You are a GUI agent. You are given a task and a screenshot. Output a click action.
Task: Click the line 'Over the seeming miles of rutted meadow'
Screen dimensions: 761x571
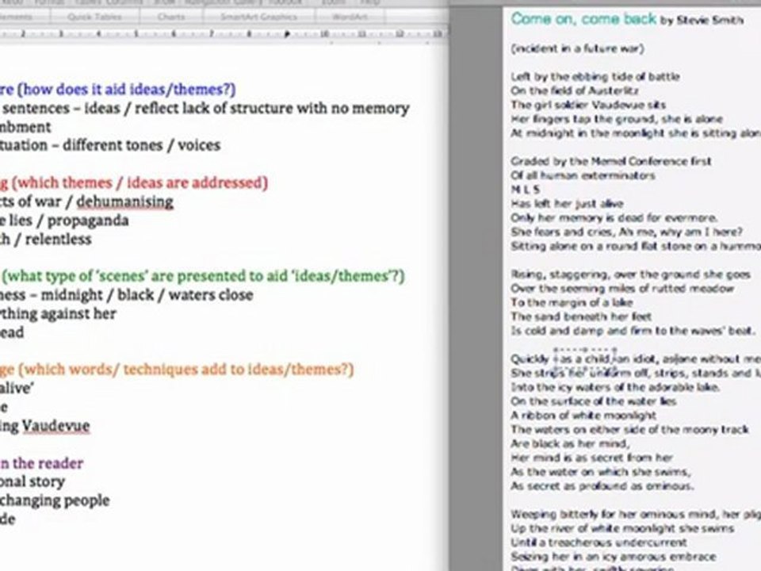tap(622, 289)
